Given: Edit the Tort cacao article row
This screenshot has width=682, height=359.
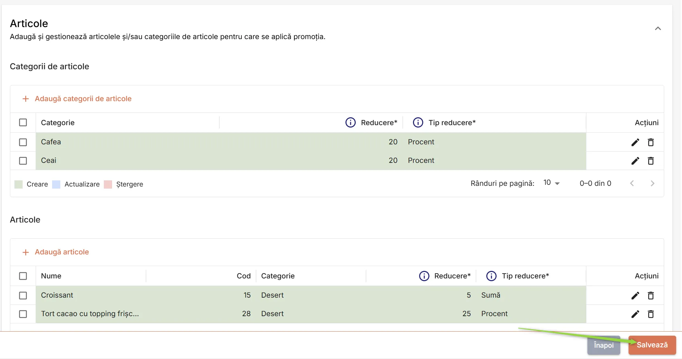Looking at the screenshot, I should click(x=635, y=314).
